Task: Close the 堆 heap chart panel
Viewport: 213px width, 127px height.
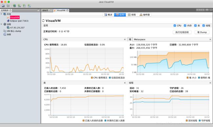Action: click(x=210, y=39)
